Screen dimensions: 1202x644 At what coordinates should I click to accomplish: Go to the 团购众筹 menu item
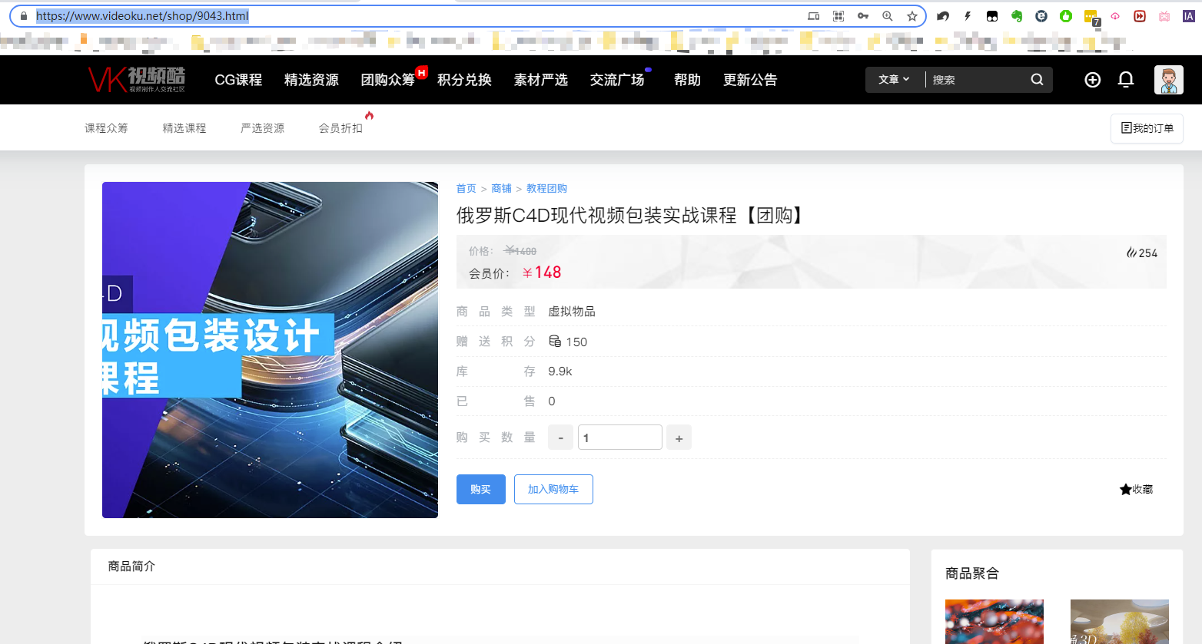[388, 80]
